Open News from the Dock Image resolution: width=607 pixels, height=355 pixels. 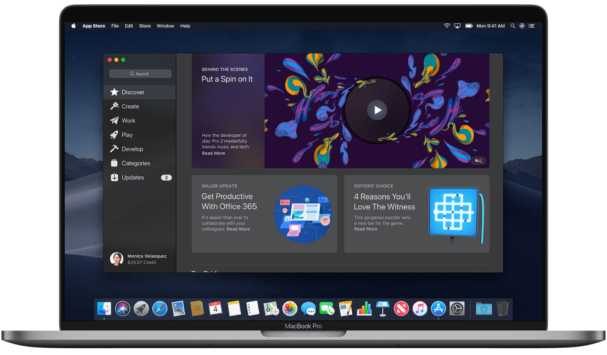401,309
